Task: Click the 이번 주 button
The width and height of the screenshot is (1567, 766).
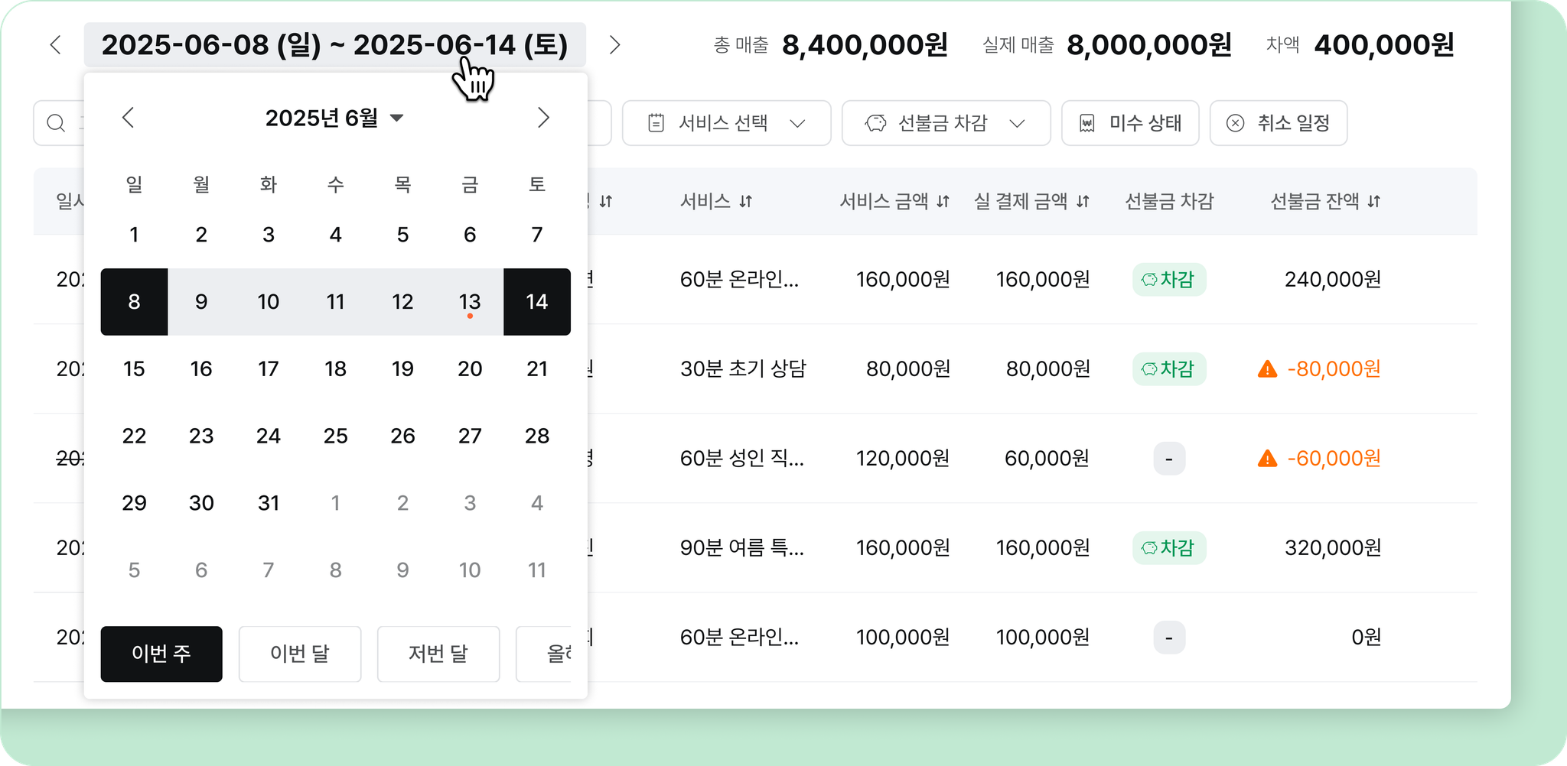Action: click(x=161, y=654)
